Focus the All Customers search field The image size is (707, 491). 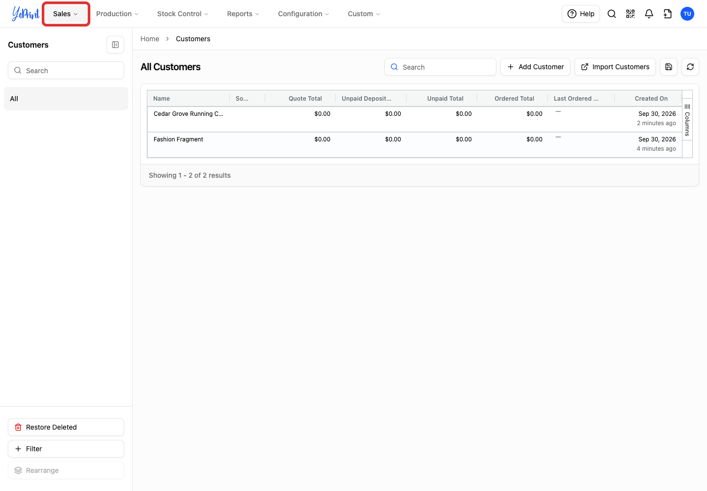[x=440, y=67]
